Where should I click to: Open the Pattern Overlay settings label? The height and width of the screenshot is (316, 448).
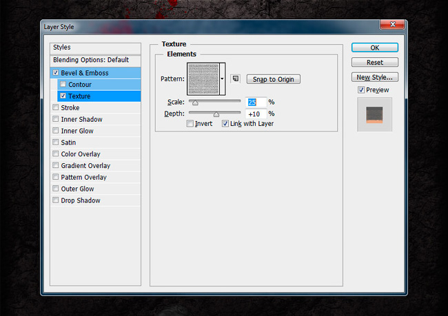point(83,177)
